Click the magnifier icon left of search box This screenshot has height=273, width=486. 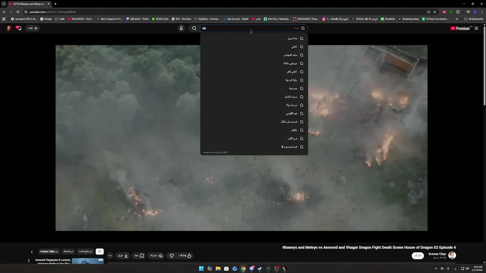pos(194,28)
